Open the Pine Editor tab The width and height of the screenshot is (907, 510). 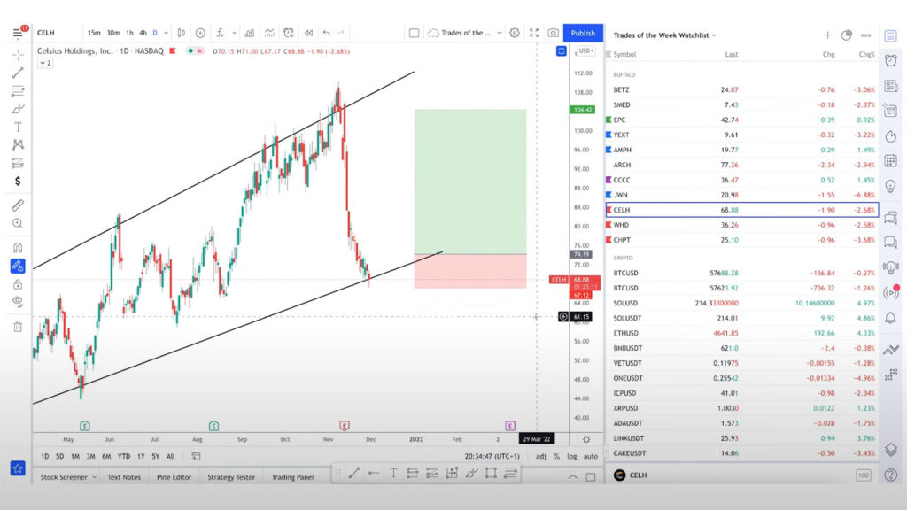pyautogui.click(x=174, y=477)
